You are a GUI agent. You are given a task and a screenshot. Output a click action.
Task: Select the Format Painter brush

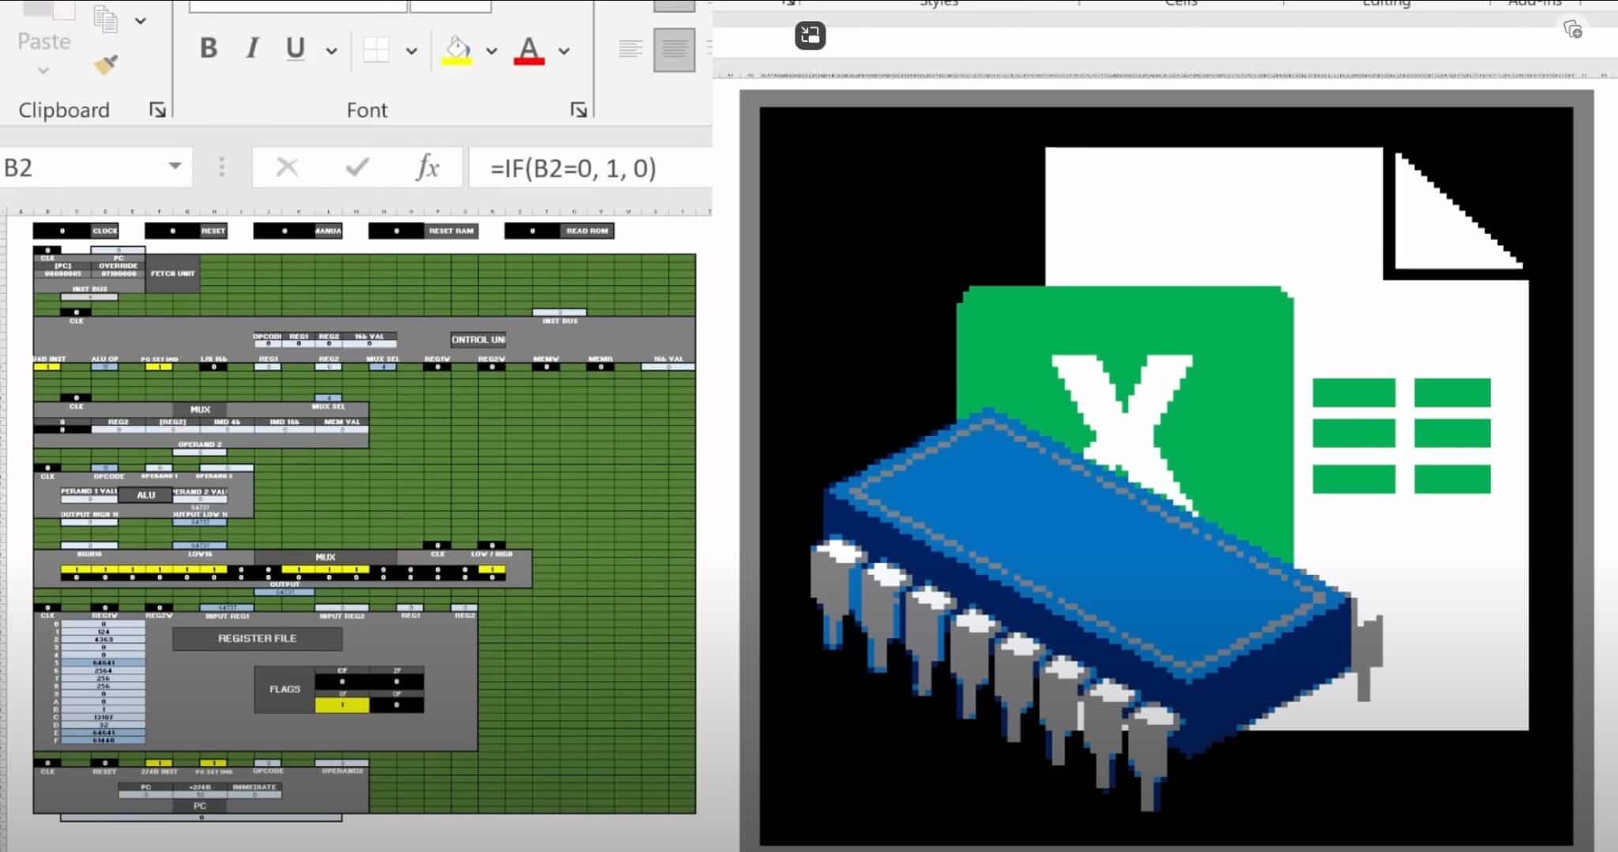(106, 64)
